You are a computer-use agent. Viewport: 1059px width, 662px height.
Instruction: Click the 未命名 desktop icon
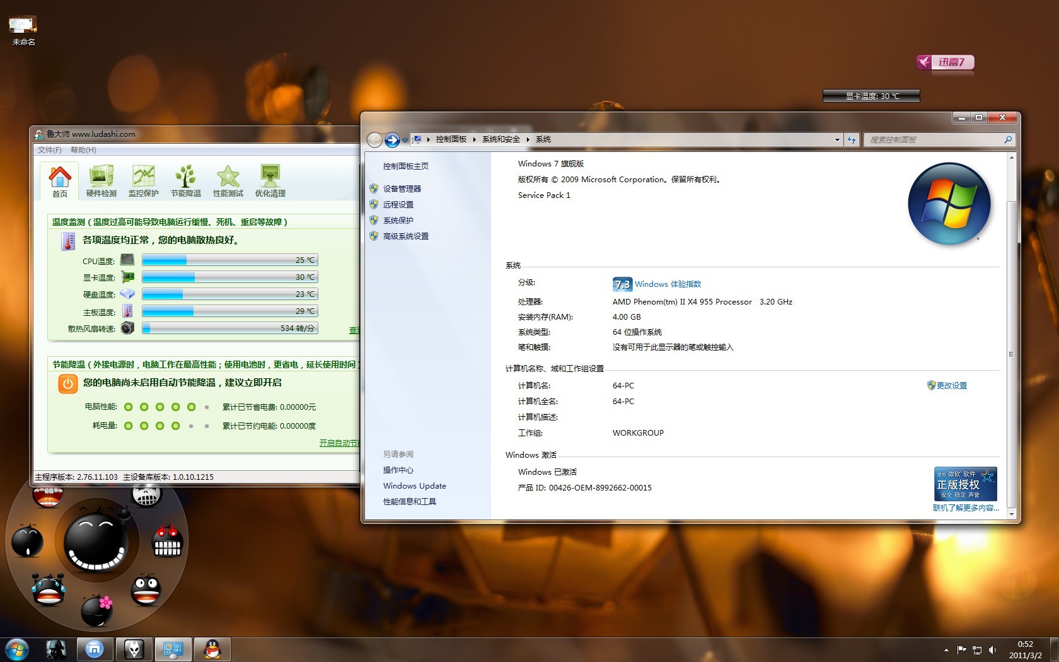click(23, 31)
